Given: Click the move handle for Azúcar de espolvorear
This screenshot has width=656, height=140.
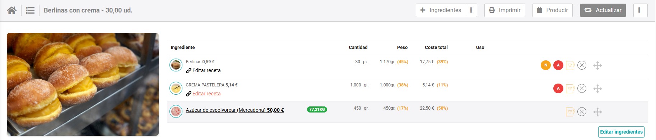Looking at the screenshot, I should [597, 112].
